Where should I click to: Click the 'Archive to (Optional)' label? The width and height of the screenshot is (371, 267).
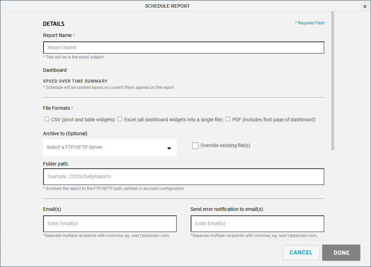click(x=65, y=133)
